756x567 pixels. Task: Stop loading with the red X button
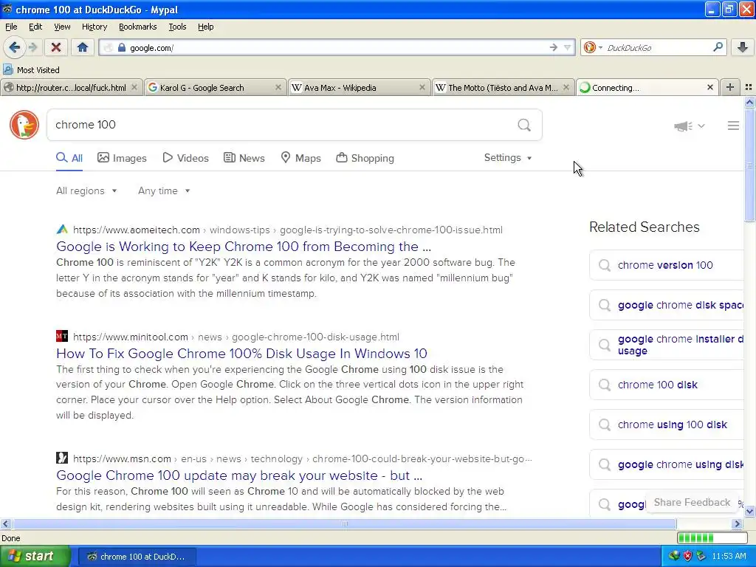pos(56,47)
